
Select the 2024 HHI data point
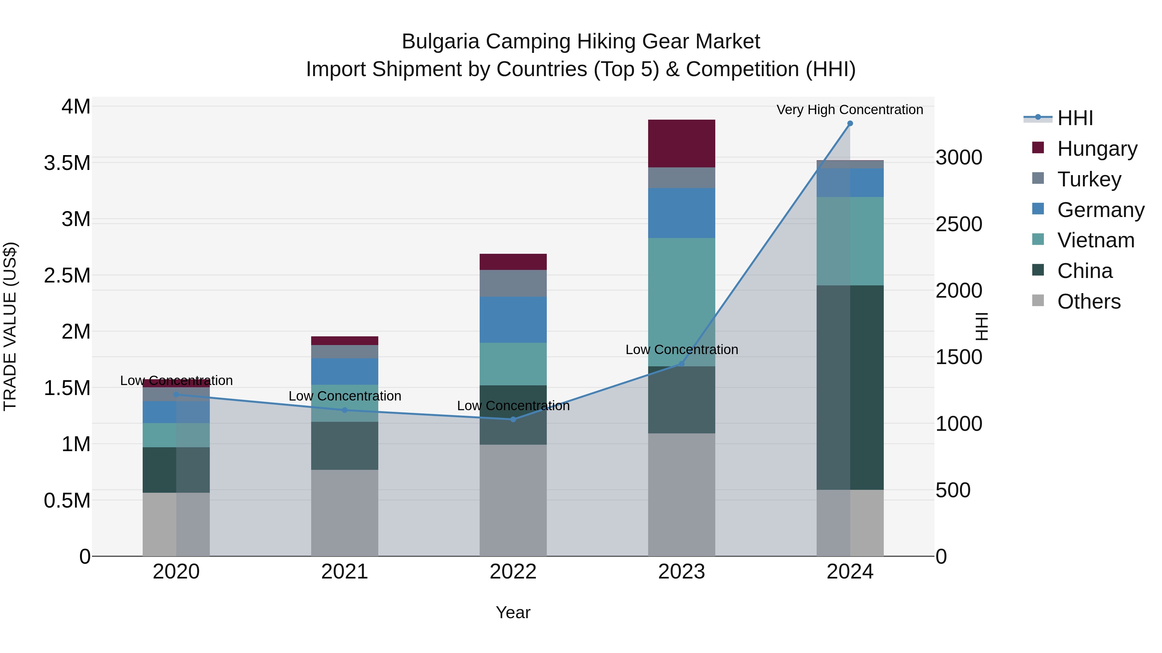pos(850,124)
